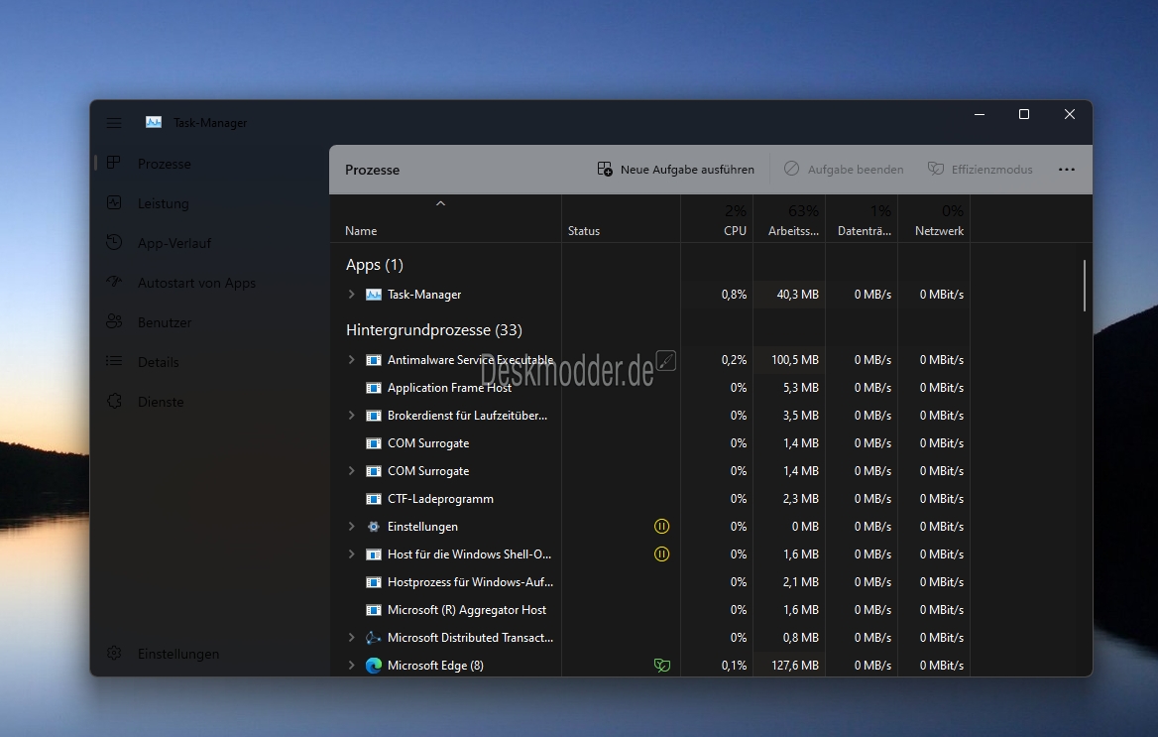The height and width of the screenshot is (737, 1158).
Task: Expand the Task-Manager app row
Action: 352,295
